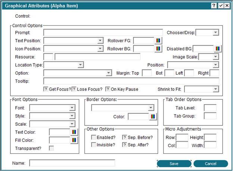The width and height of the screenshot is (233, 171).
Task: Click the Tab Level field
Action: coord(210,108)
